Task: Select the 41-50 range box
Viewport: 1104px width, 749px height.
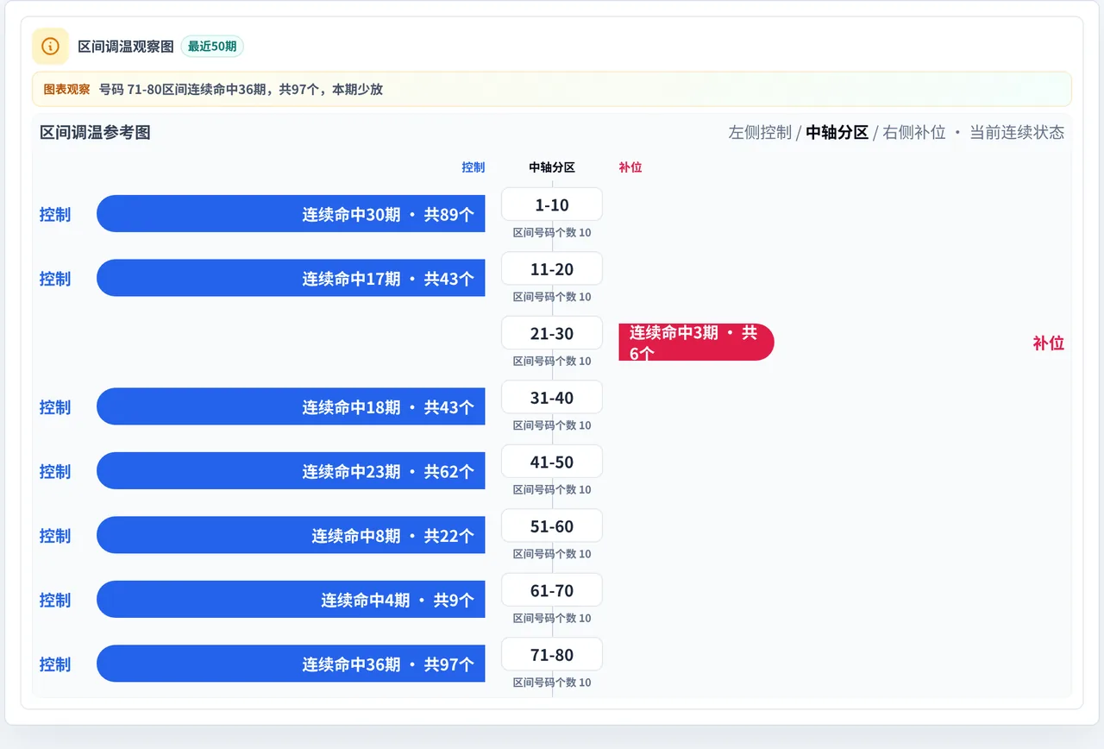Action: [x=552, y=462]
